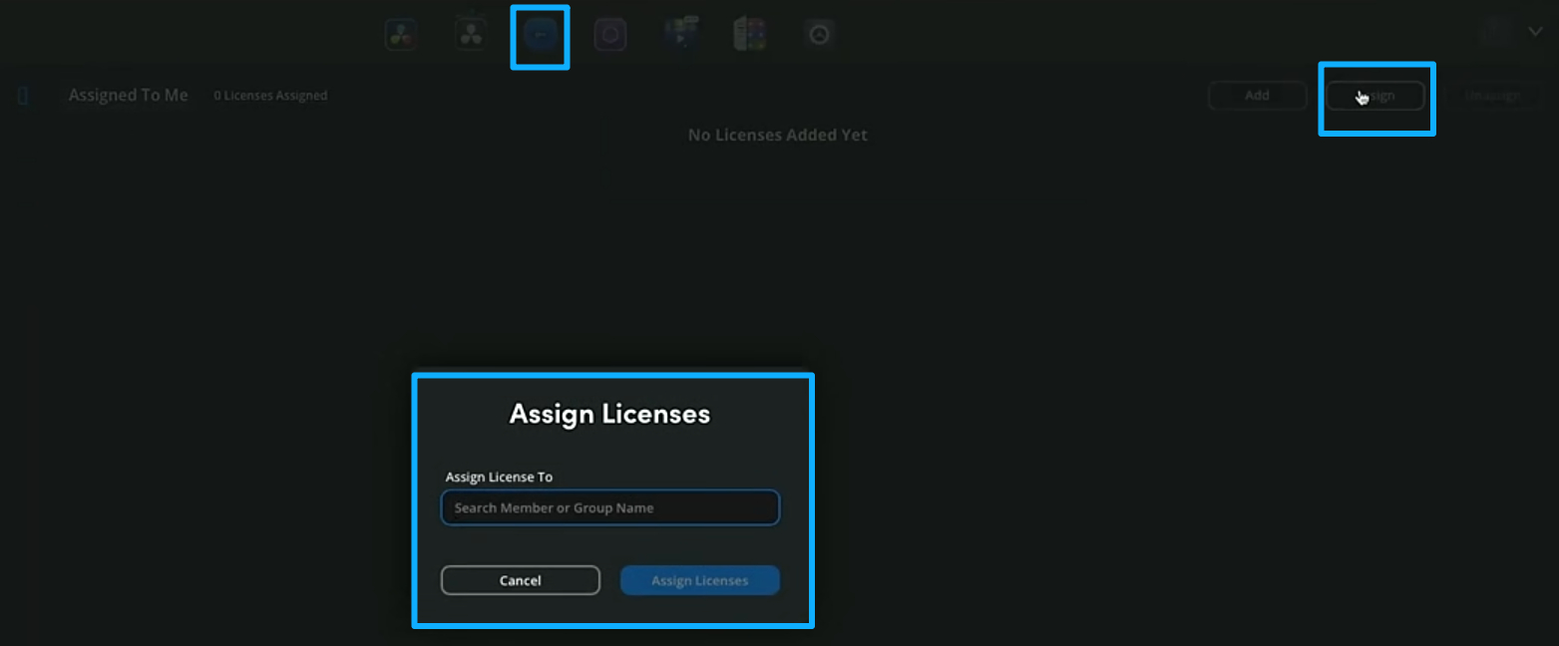1559x646 pixels.
Task: Click the settings gear app icon
Action: [818, 33]
